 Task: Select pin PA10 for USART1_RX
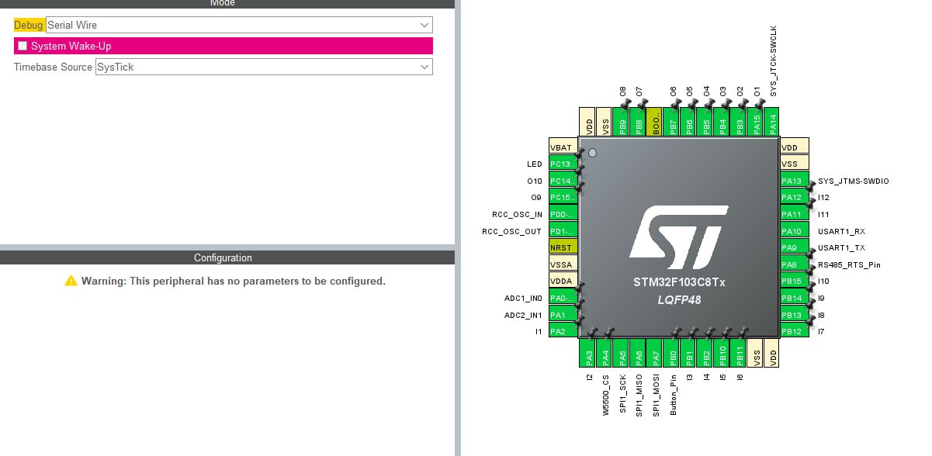click(x=794, y=231)
